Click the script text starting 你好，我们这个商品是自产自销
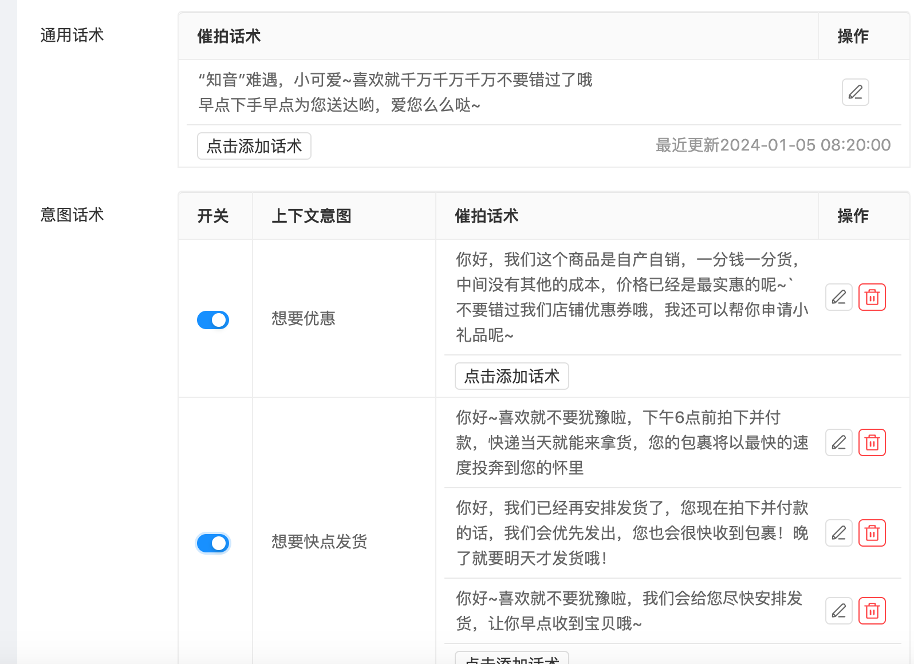The width and height of the screenshot is (914, 664). pyautogui.click(x=632, y=297)
